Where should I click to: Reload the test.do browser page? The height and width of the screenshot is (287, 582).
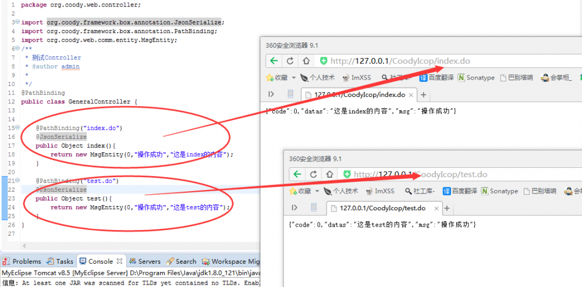point(313,174)
